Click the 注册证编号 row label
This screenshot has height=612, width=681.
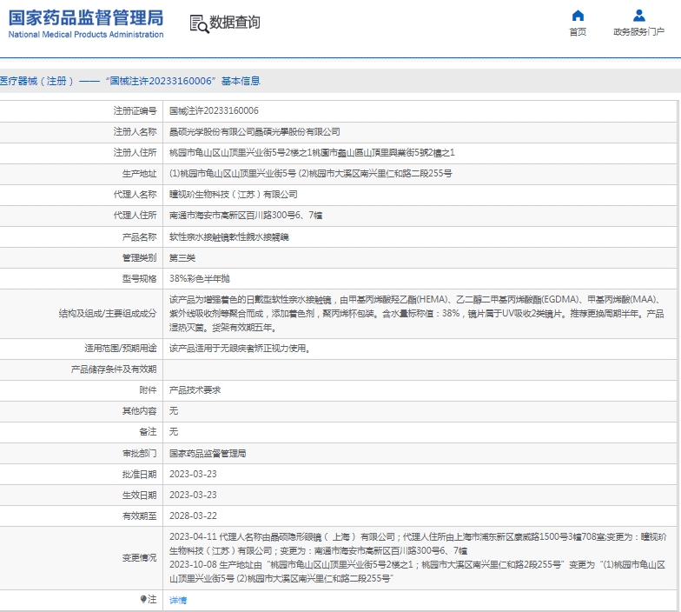(x=136, y=111)
